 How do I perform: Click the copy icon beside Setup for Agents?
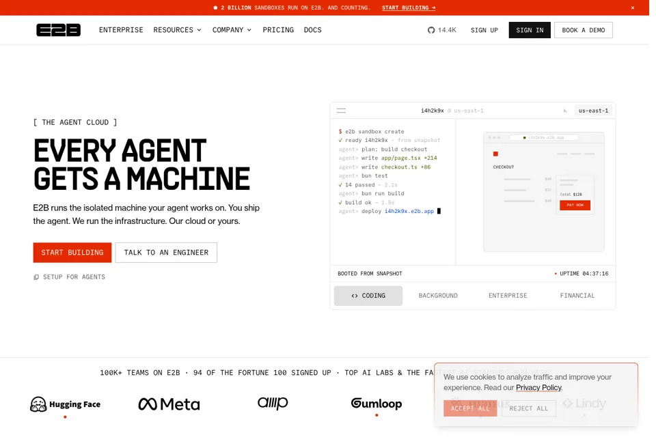[36, 277]
